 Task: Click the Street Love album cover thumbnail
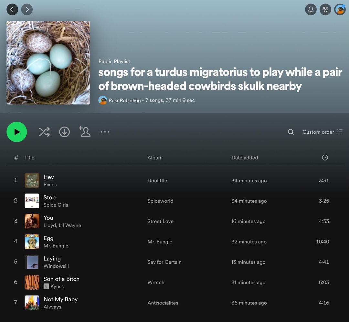[x=32, y=221]
